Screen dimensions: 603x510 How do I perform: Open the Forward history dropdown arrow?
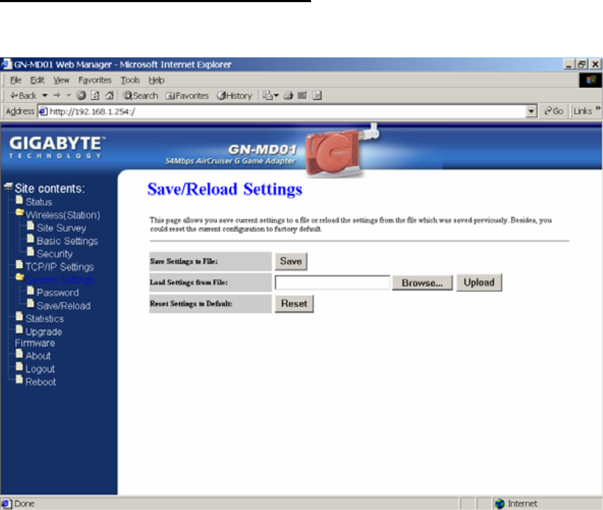pyautogui.click(x=69, y=96)
